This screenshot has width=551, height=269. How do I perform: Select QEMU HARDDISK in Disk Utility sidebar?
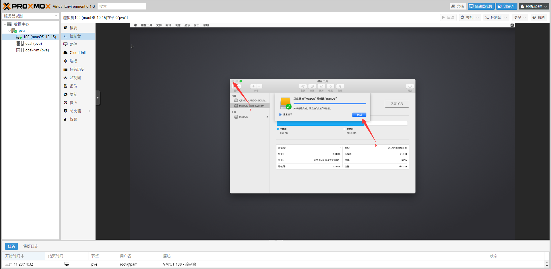click(x=253, y=100)
